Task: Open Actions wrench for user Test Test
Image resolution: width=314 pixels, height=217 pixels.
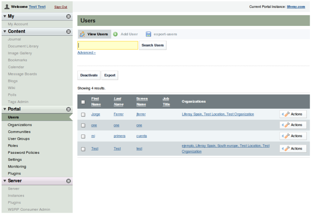Action: coord(287,149)
